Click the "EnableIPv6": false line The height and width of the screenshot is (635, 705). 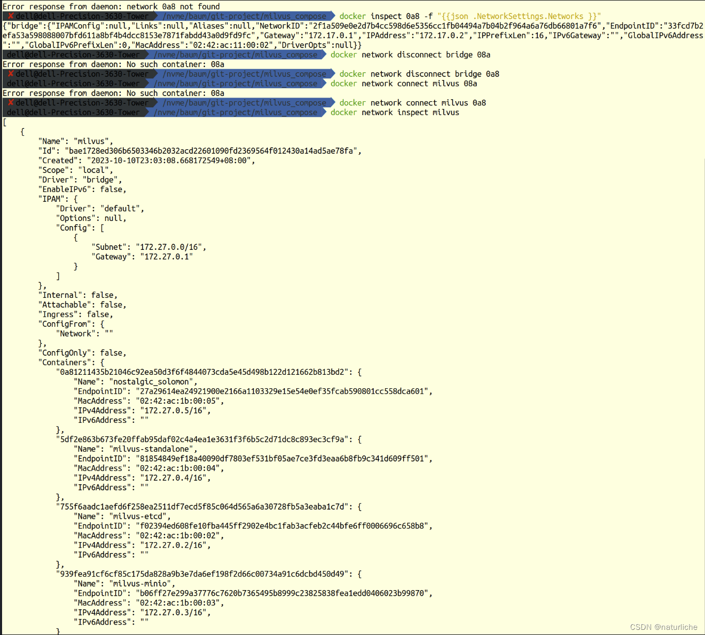(82, 189)
